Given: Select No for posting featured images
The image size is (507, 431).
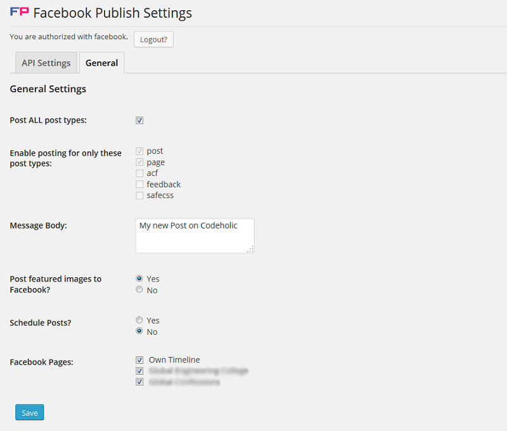Looking at the screenshot, I should pos(139,290).
